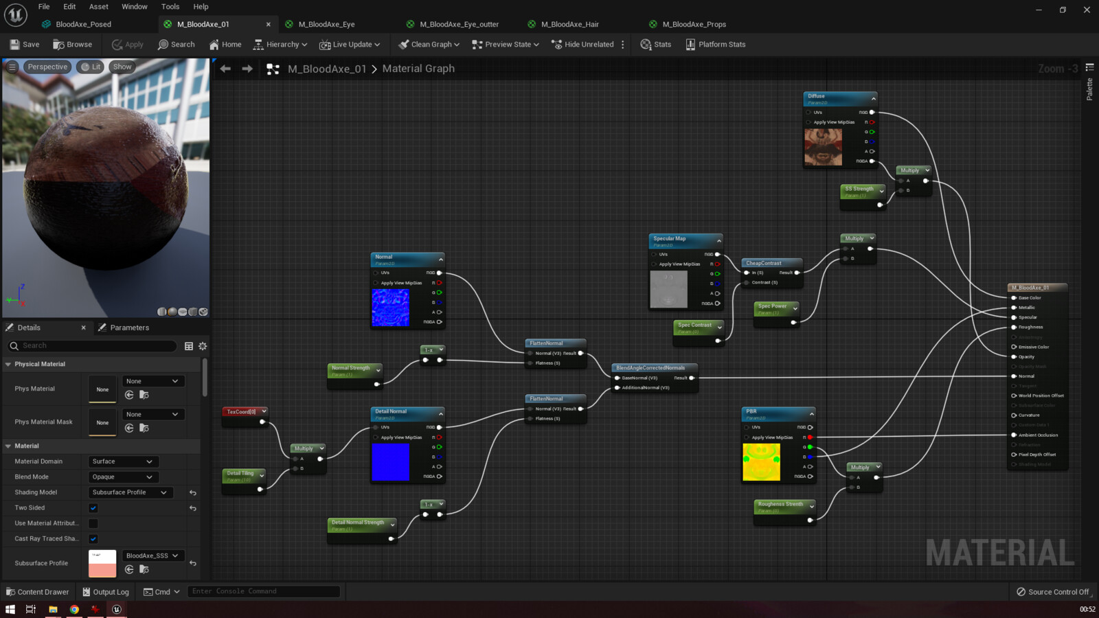This screenshot has width=1099, height=618.
Task: Open the File menu
Action: click(x=44, y=7)
